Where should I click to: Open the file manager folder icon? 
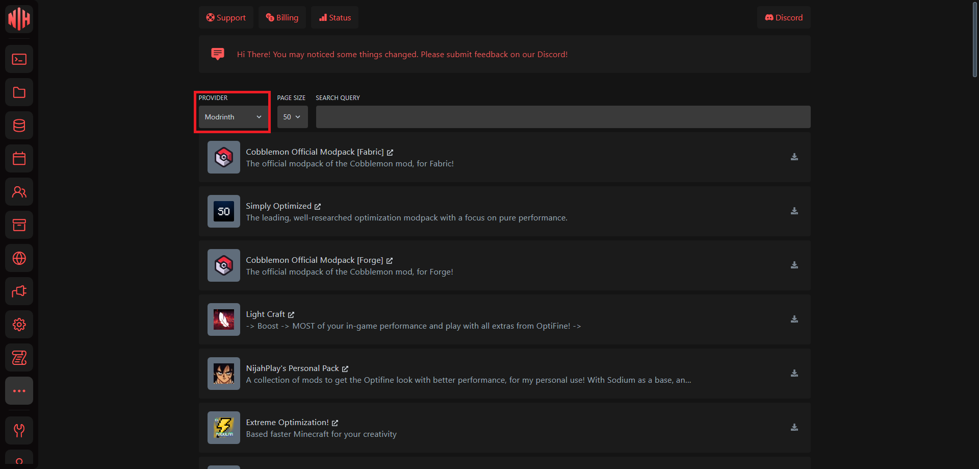click(19, 92)
